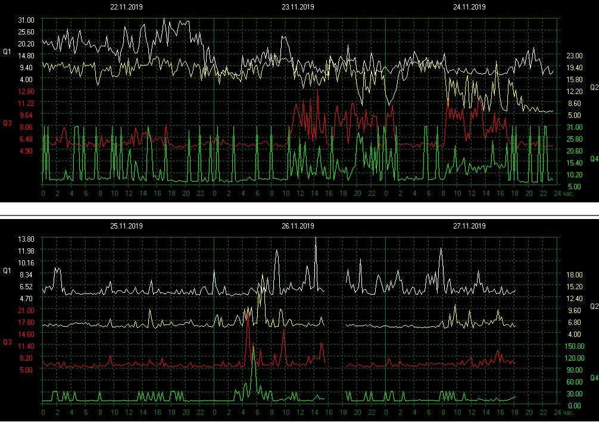Select the red Q3 label on upper chart

point(7,123)
